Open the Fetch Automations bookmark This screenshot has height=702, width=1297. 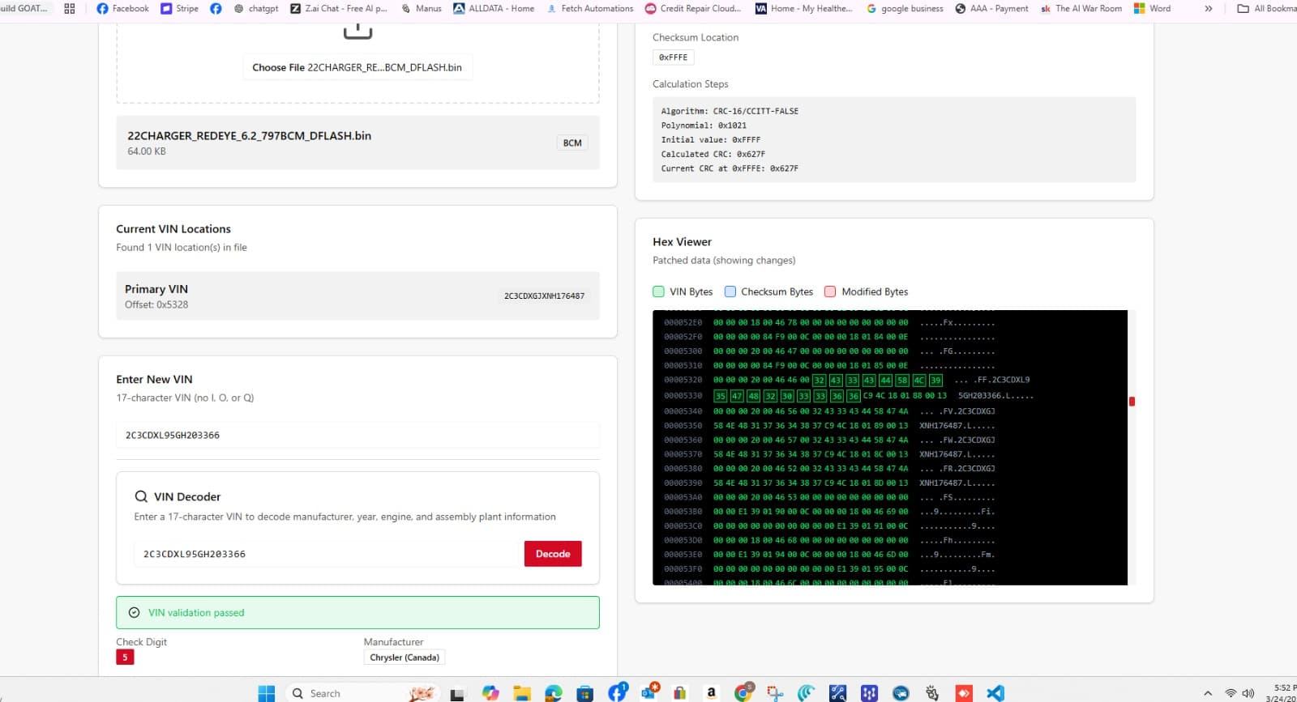coord(589,8)
